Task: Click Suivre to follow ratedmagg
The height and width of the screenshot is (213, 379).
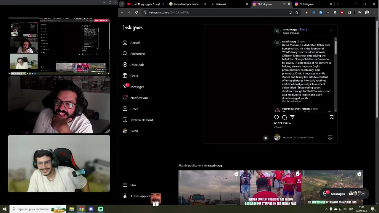Action: tap(303, 30)
